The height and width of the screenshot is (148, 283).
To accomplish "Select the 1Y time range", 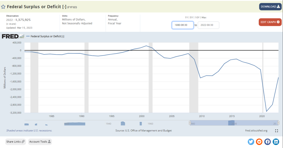I will tap(186, 18).
